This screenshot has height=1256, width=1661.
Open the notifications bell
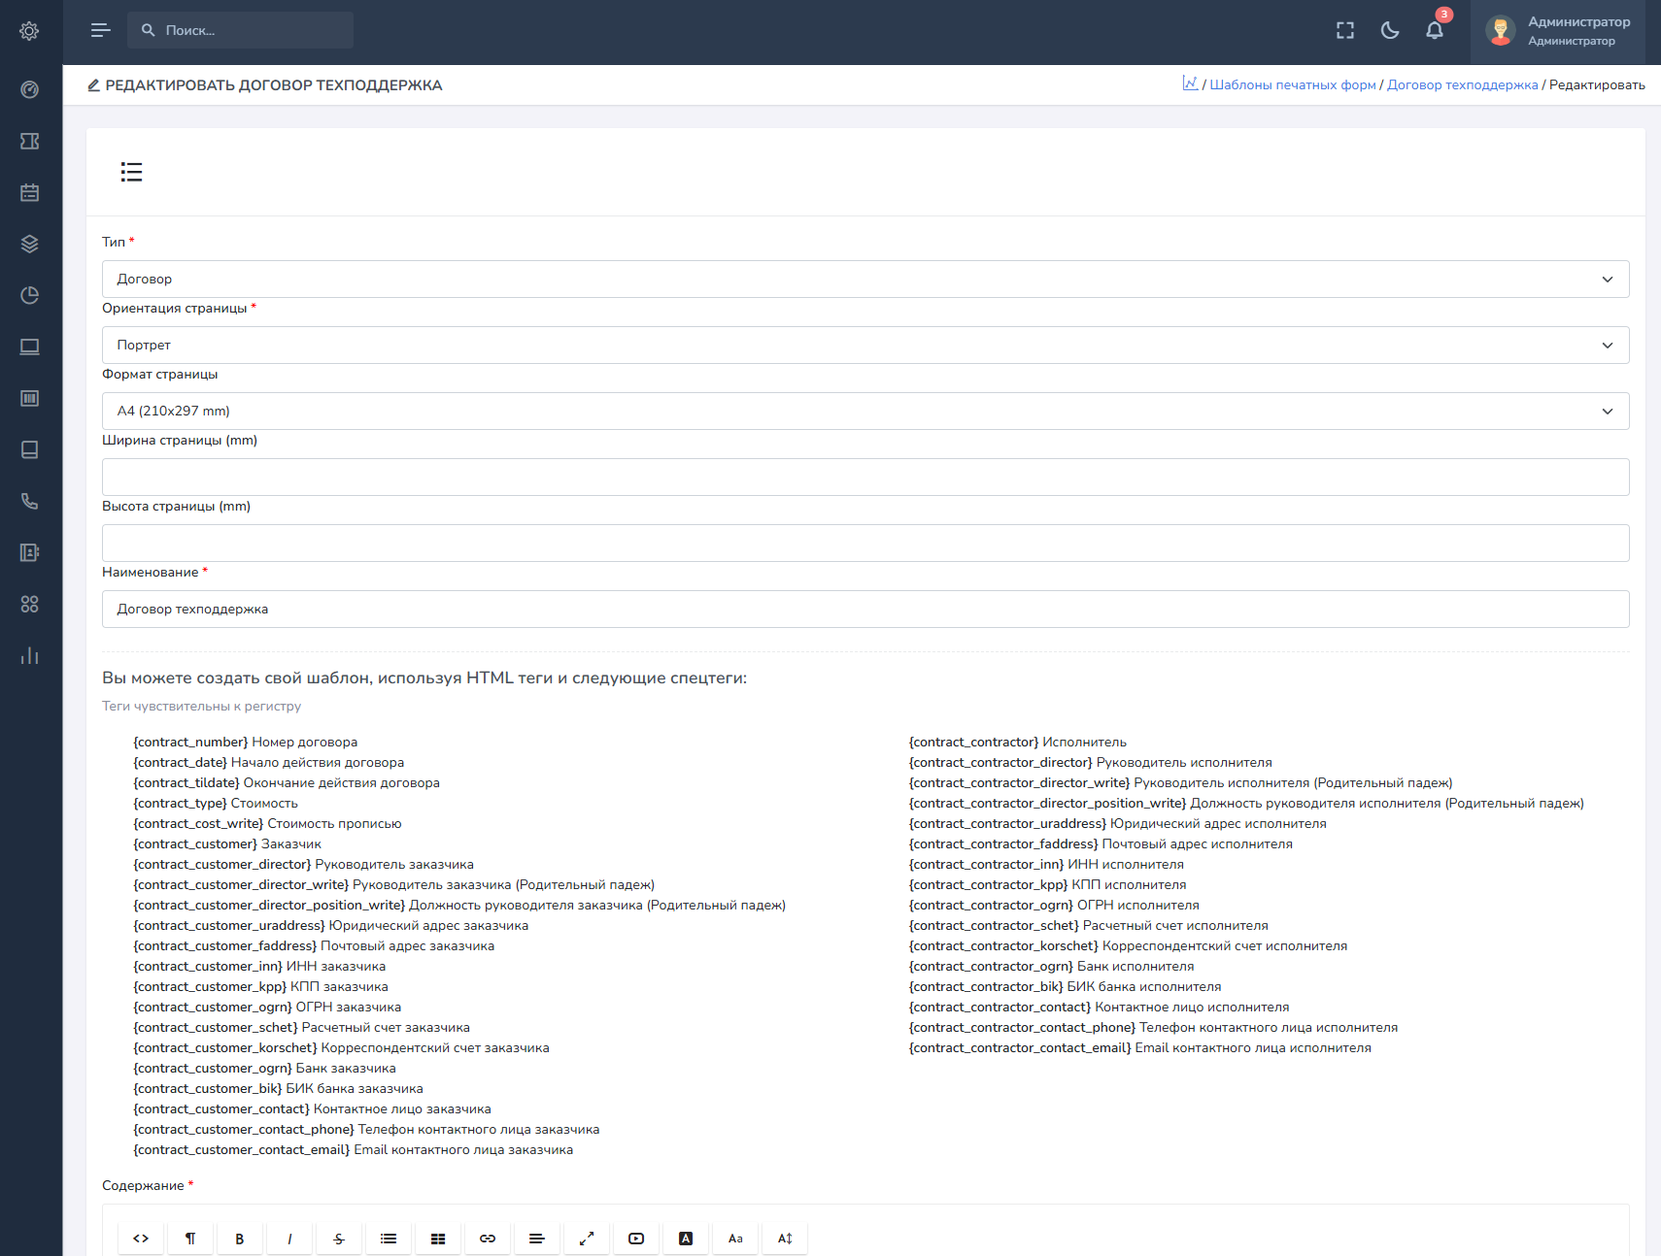[x=1435, y=31]
